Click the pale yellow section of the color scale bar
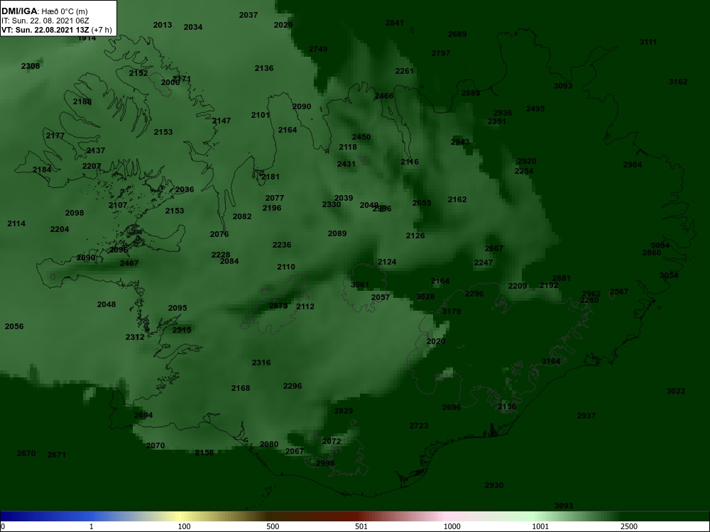710x532 pixels. click(181, 516)
